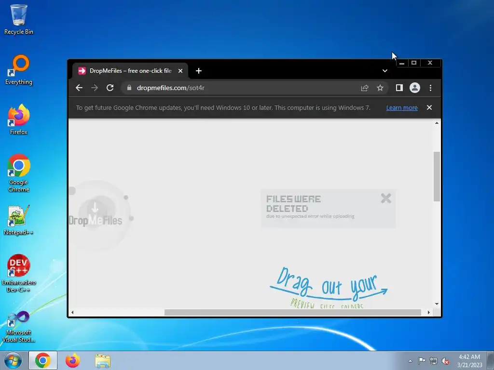Reload the DropMeFiles page
Screen dimensions: 494x370
(x=110, y=88)
